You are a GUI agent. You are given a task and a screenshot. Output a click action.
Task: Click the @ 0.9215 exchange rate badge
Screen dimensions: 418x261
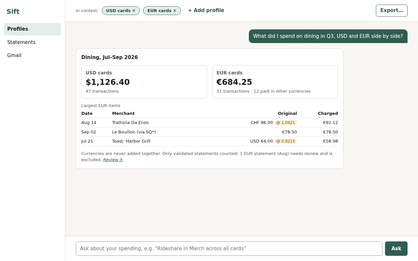285,141
